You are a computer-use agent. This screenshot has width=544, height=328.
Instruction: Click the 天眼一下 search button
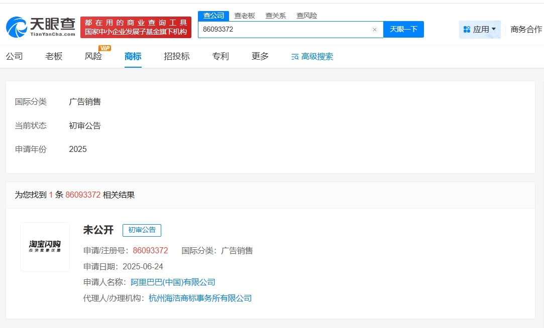(x=404, y=29)
